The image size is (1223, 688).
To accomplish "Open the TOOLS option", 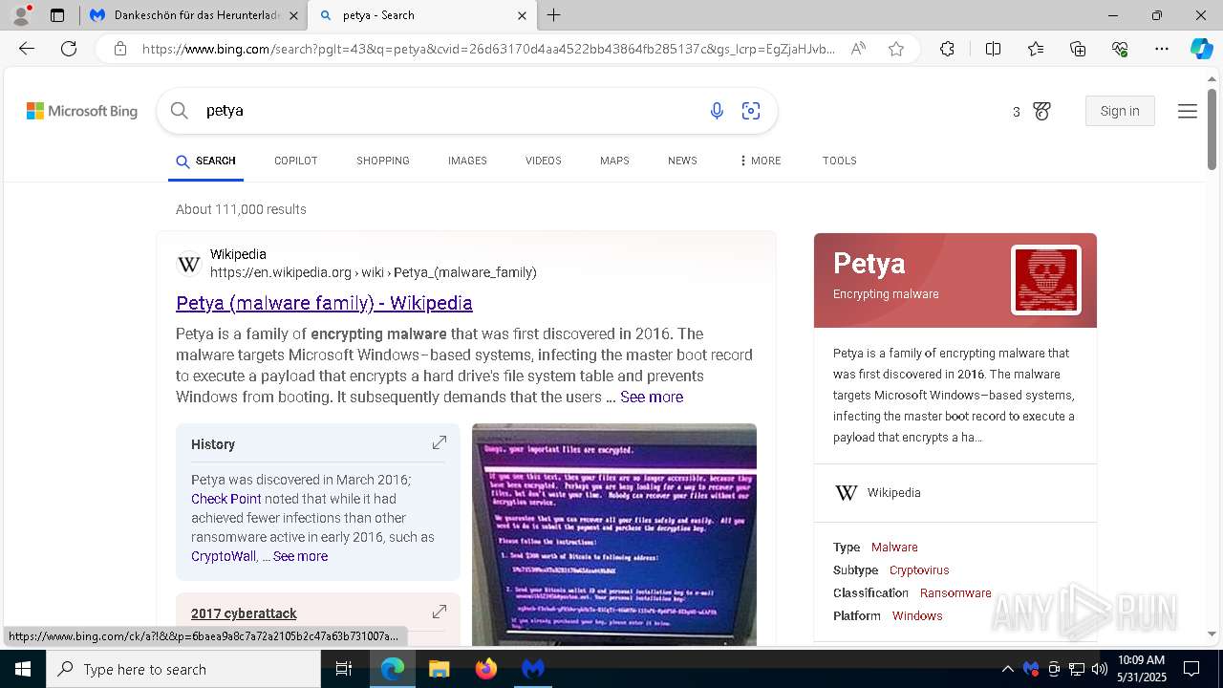I will click(840, 161).
